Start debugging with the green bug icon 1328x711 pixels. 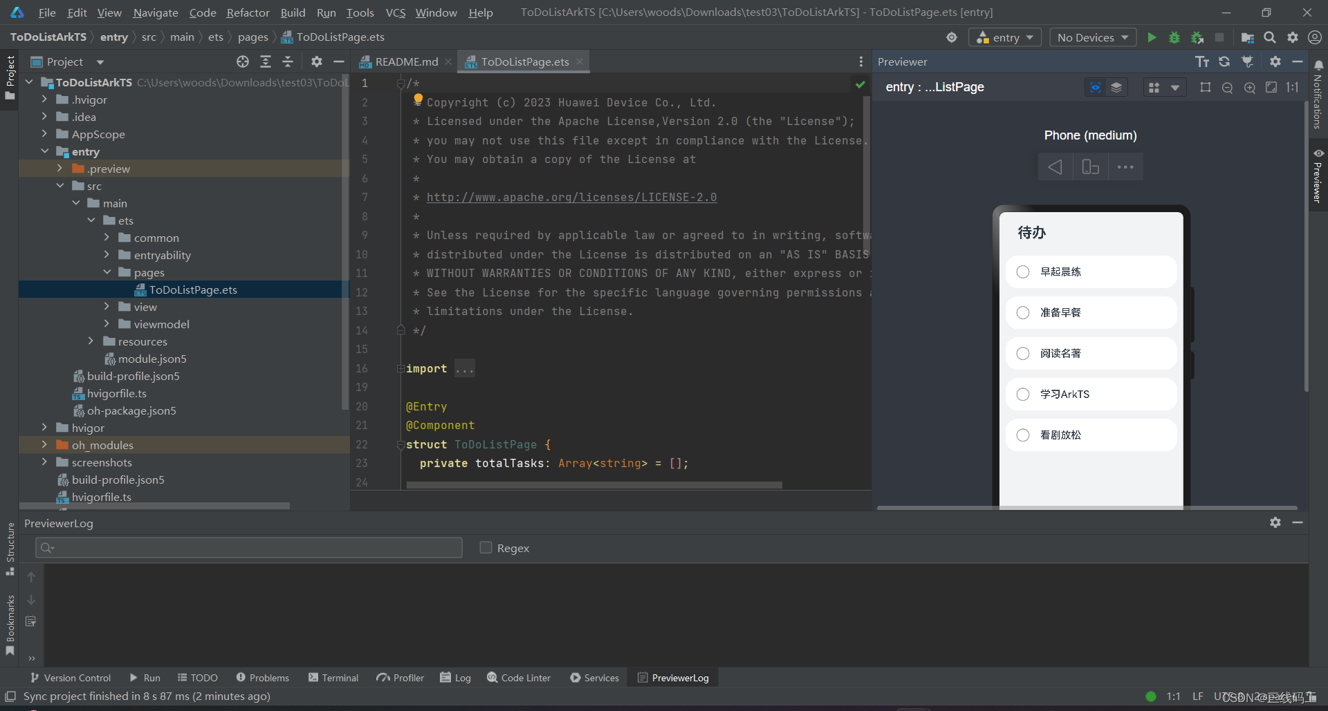[1174, 37]
